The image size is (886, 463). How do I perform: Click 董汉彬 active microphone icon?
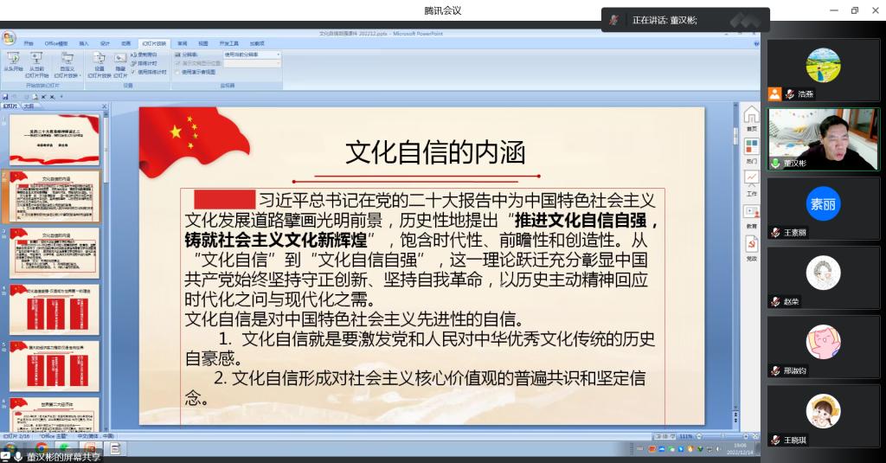coord(776,164)
